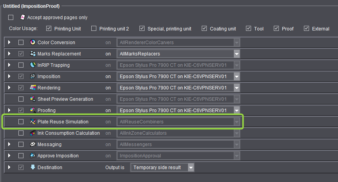Toggle Printing unit 2 color usage
Viewport: 338px width, 182px height.
tap(94, 29)
